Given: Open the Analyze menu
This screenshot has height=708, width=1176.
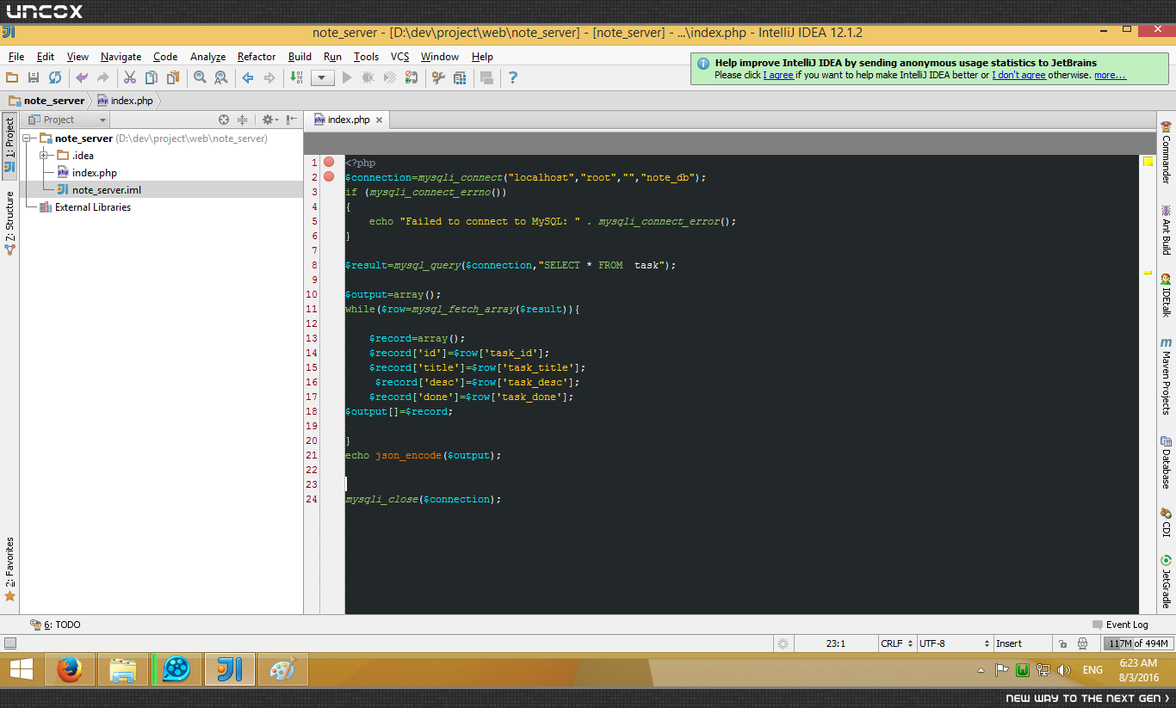Looking at the screenshot, I should (x=207, y=57).
